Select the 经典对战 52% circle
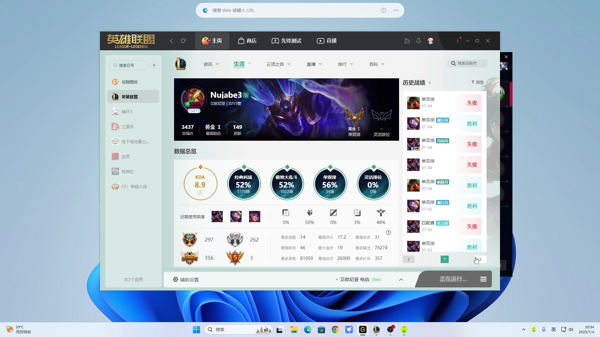Screen dimensions: 600x337 (x=244, y=184)
